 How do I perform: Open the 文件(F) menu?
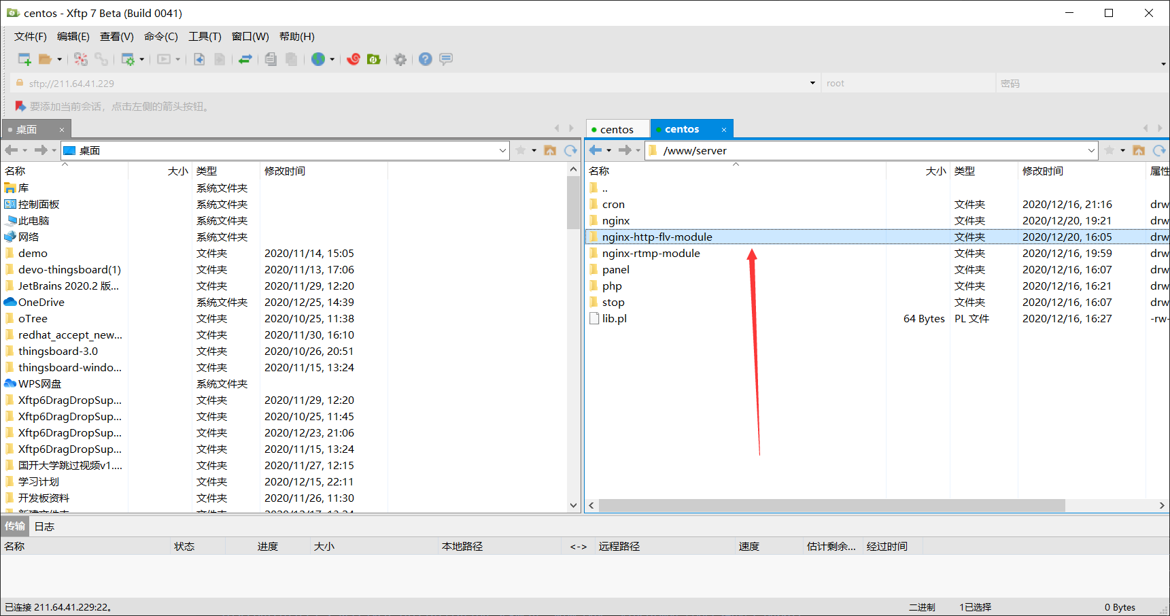coord(31,37)
